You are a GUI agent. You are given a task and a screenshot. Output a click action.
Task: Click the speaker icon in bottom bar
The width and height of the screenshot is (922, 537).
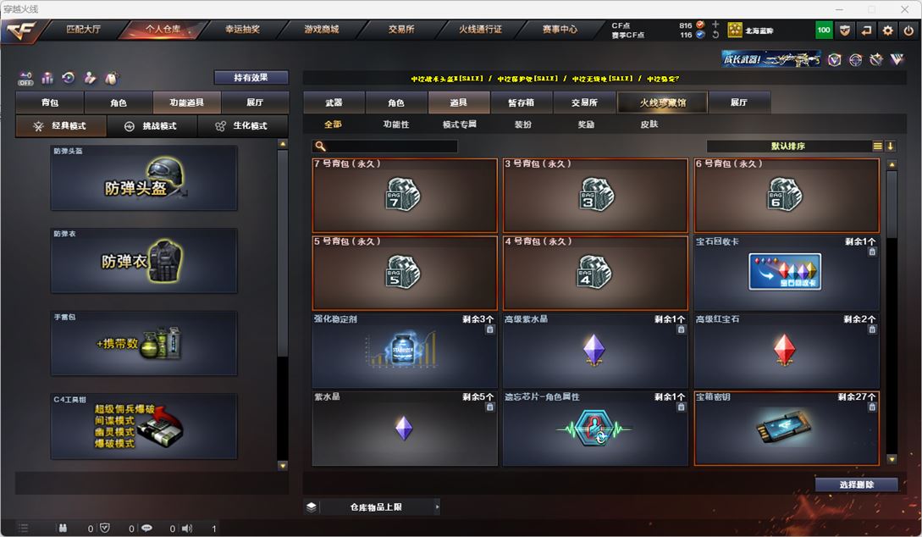[187, 529]
